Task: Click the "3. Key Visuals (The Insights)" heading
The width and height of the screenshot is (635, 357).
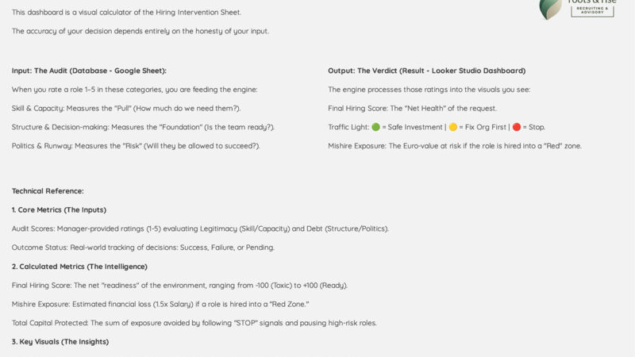Action: point(60,341)
